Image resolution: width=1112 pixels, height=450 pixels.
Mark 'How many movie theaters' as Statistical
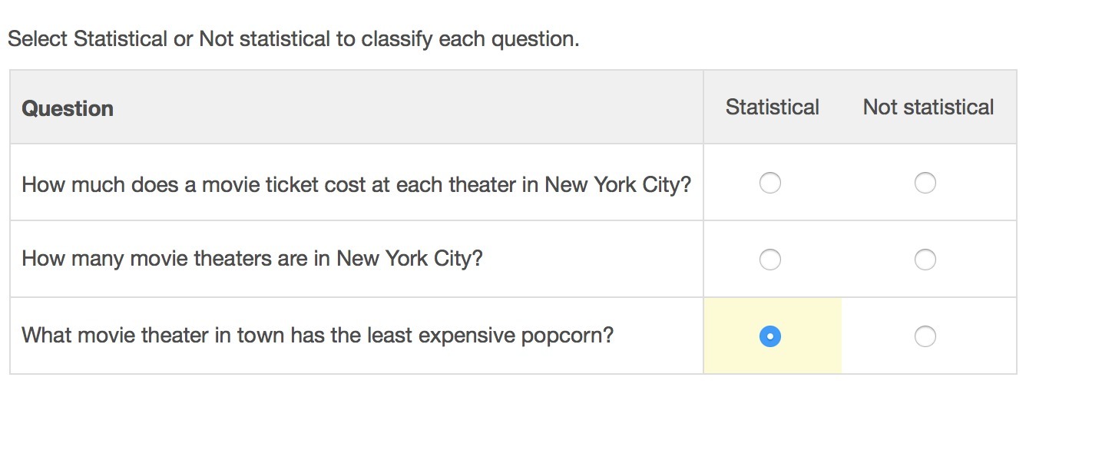tap(769, 260)
